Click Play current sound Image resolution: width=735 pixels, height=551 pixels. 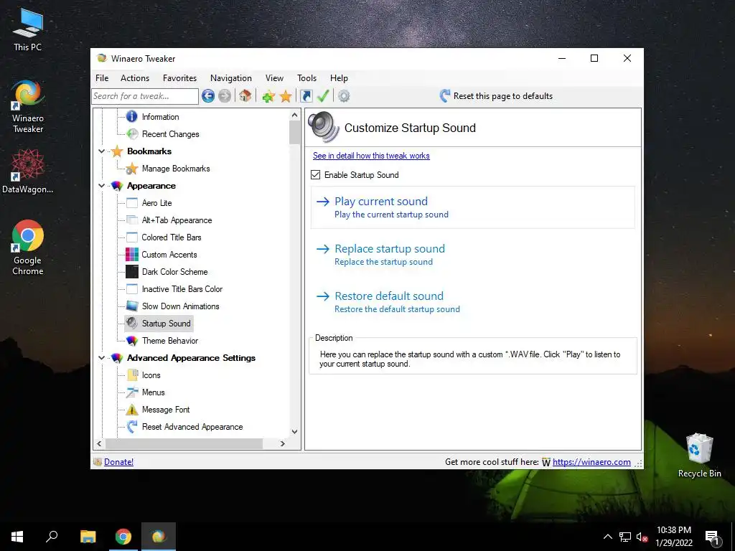tap(472, 207)
